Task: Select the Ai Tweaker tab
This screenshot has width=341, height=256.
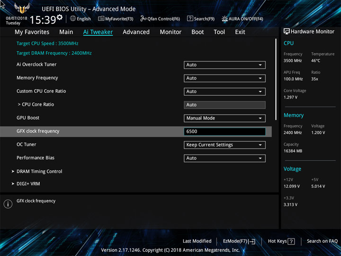Action: [x=98, y=32]
